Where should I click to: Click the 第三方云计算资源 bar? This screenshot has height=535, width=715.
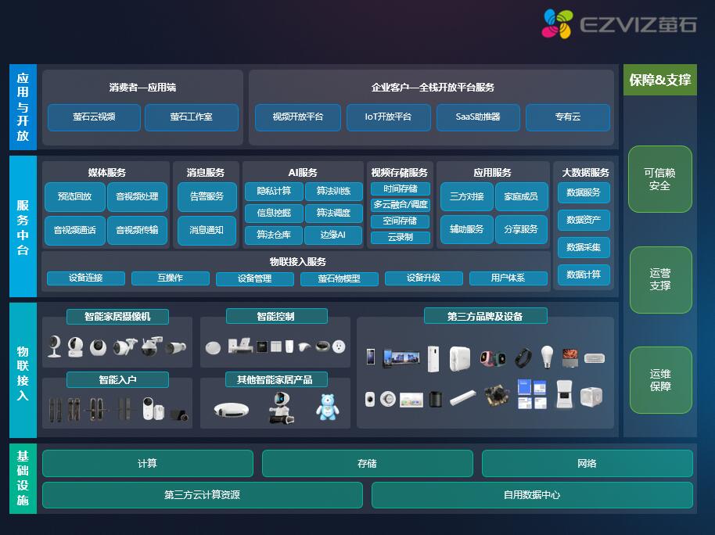(x=203, y=495)
